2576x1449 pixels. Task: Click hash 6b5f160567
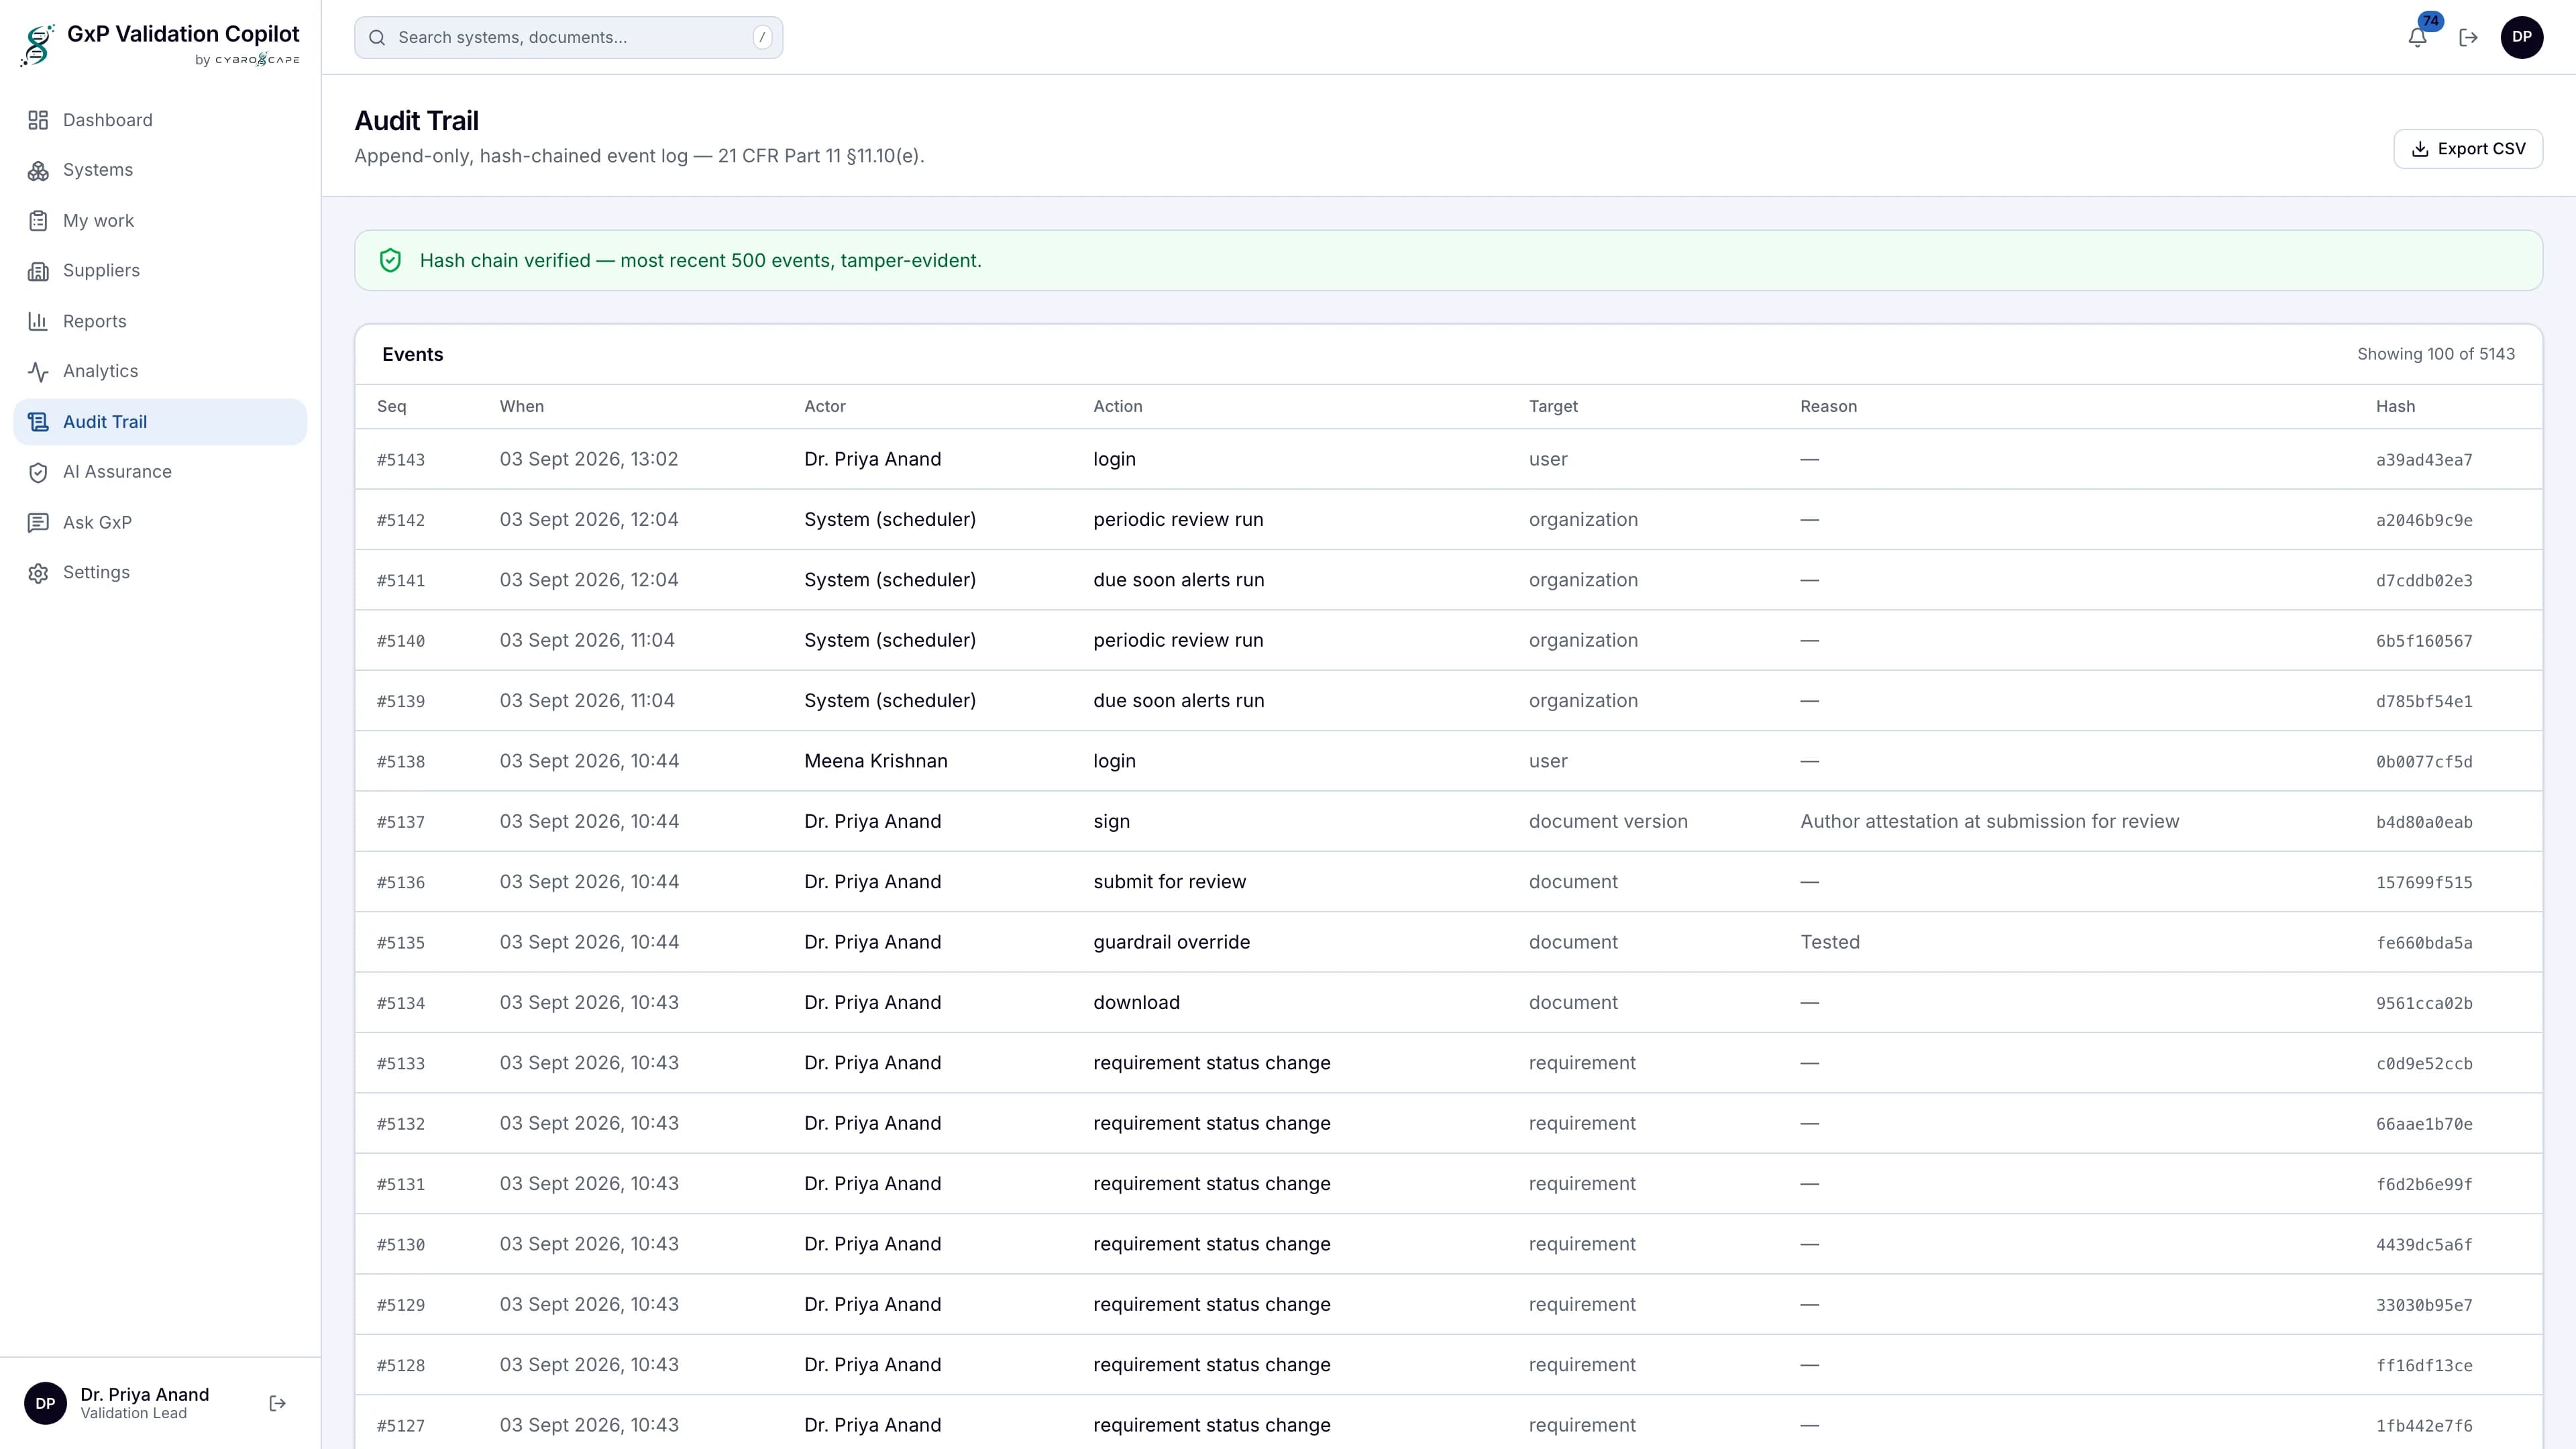pos(2423,641)
